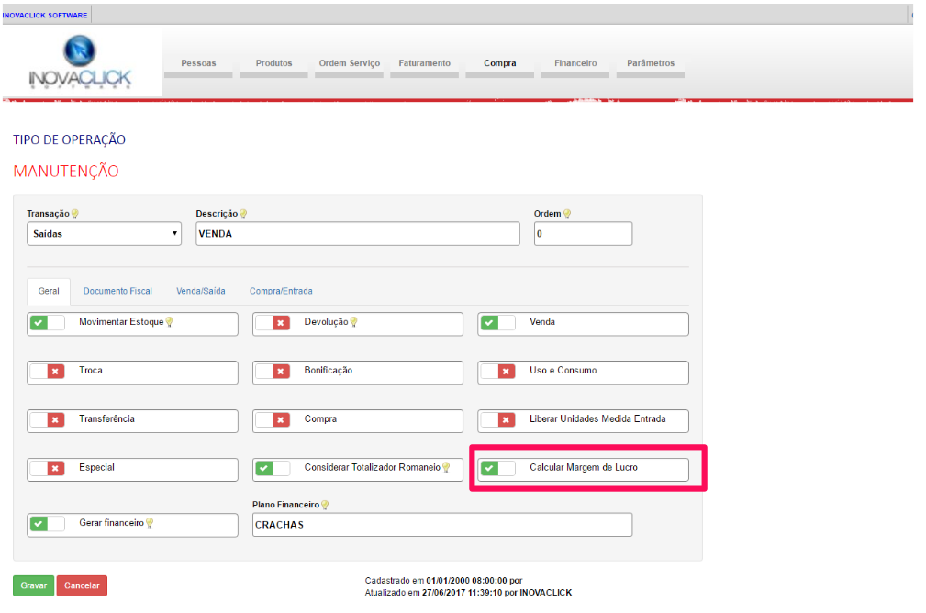
Task: Click the Descrição field containing VENDA
Action: pyautogui.click(x=357, y=234)
